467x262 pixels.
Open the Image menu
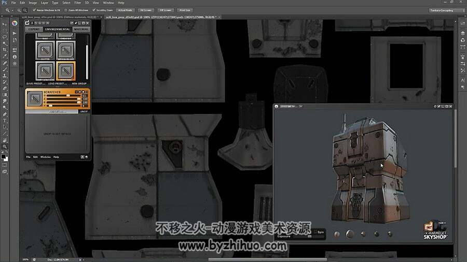coord(33,3)
